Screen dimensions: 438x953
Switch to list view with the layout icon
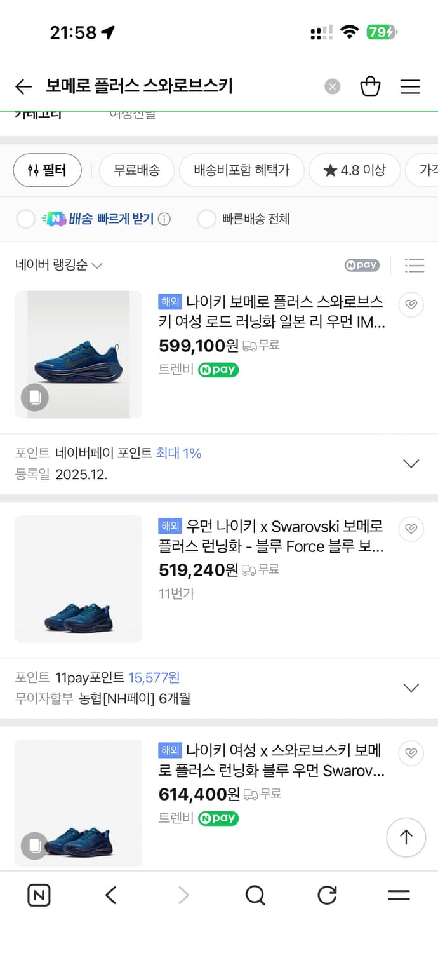415,266
